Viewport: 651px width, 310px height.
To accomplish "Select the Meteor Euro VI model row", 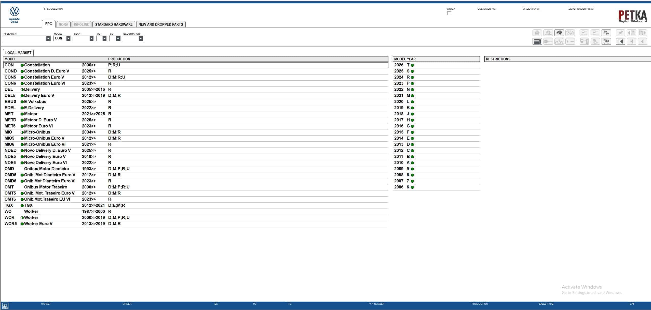I will click(38, 126).
